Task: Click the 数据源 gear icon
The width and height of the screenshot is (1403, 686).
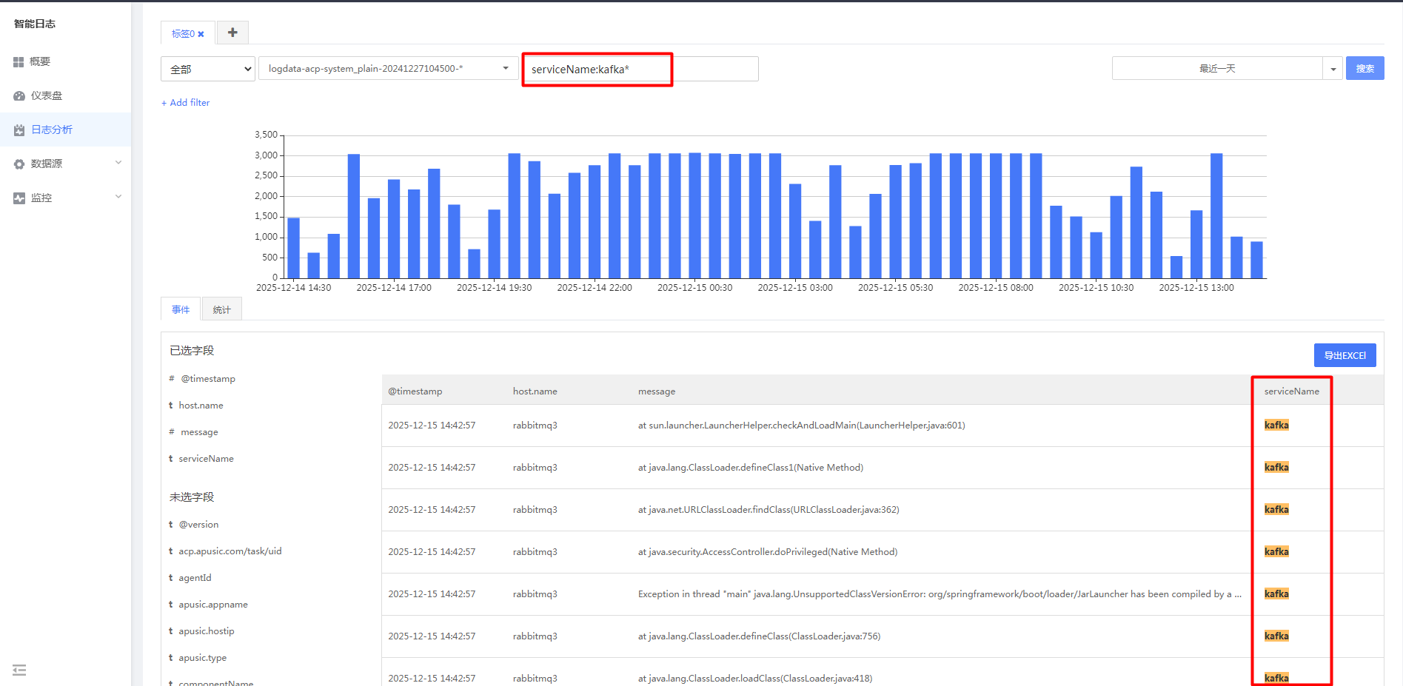Action: coord(19,164)
